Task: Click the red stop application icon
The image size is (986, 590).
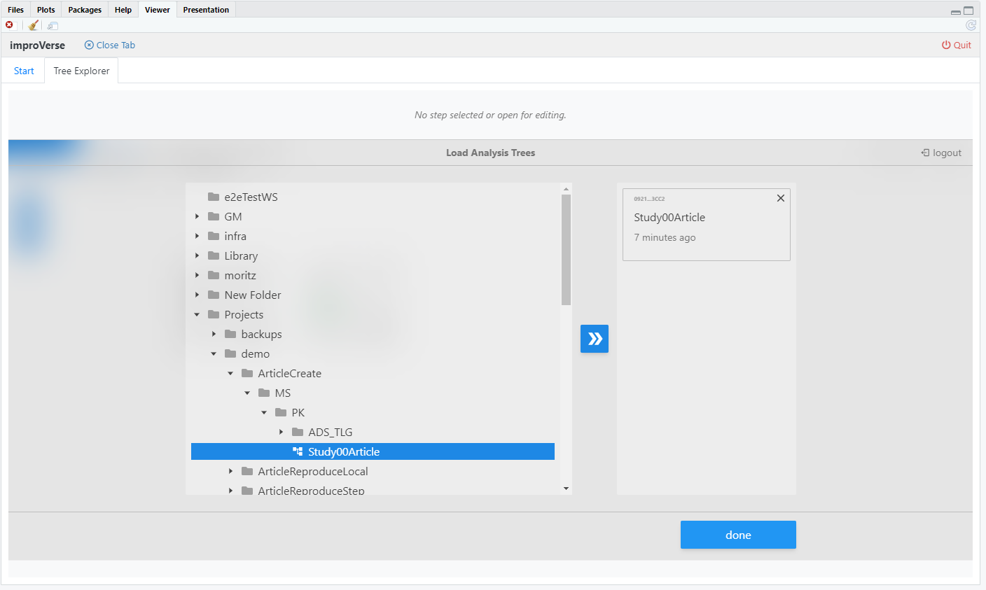Action: click(x=9, y=25)
